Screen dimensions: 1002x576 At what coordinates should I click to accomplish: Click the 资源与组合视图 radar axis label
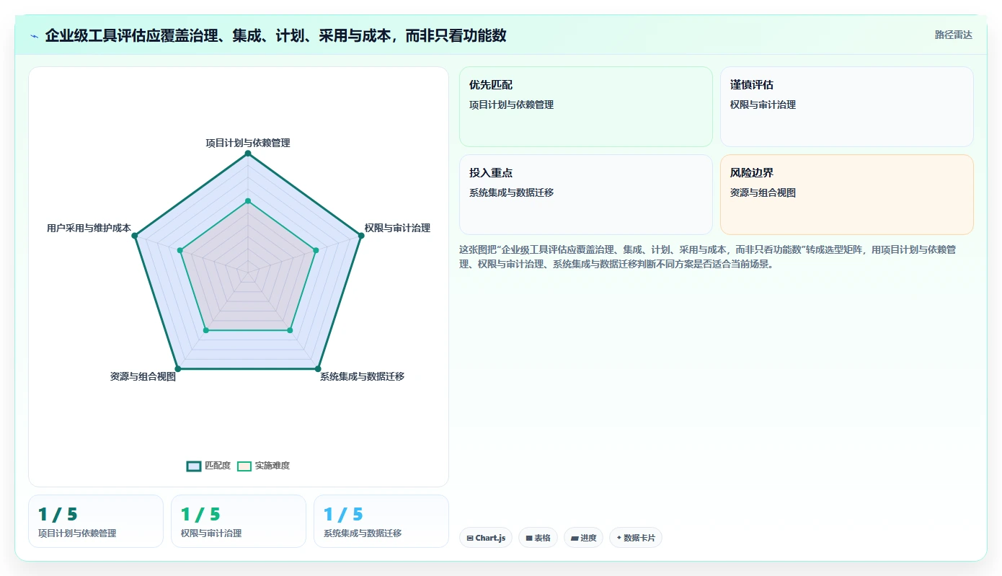pos(143,376)
